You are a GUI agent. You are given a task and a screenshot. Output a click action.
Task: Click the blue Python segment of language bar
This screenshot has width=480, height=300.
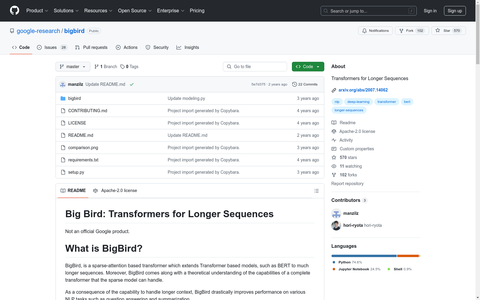pyautogui.click(x=364, y=256)
